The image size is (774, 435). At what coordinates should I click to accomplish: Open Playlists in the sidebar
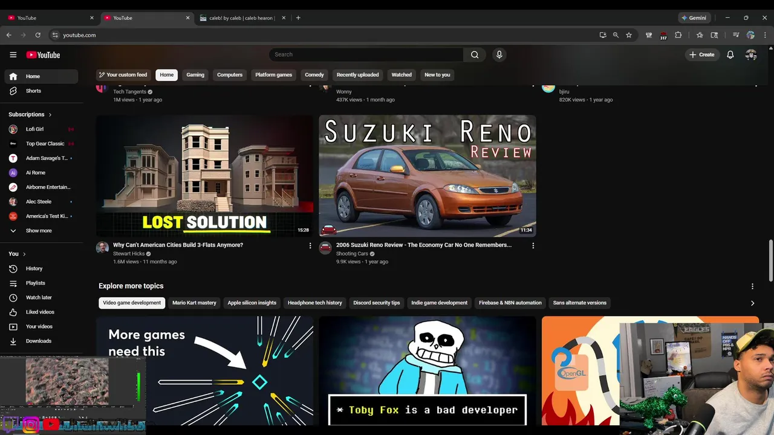click(41, 283)
